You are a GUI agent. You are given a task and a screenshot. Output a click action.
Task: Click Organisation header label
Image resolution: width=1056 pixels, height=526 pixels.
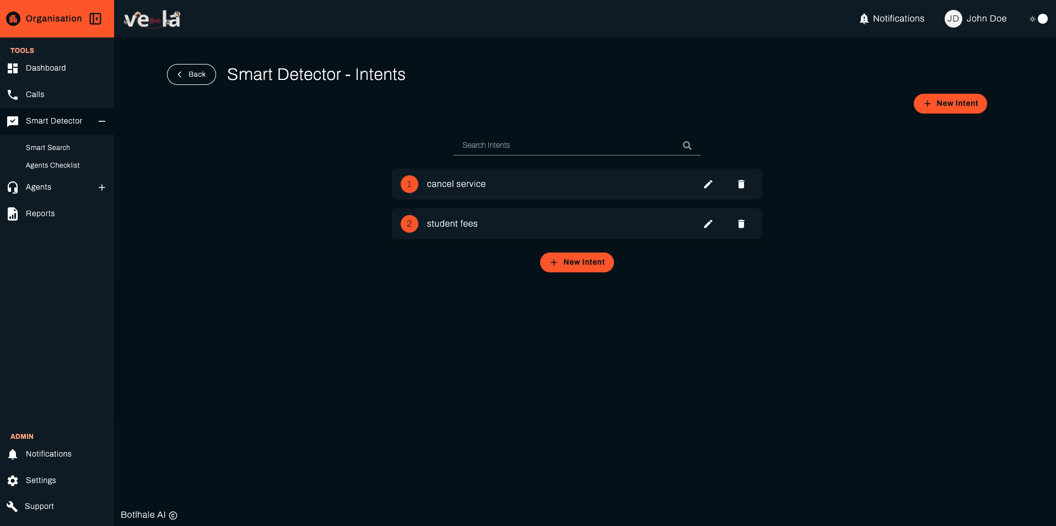click(x=54, y=19)
